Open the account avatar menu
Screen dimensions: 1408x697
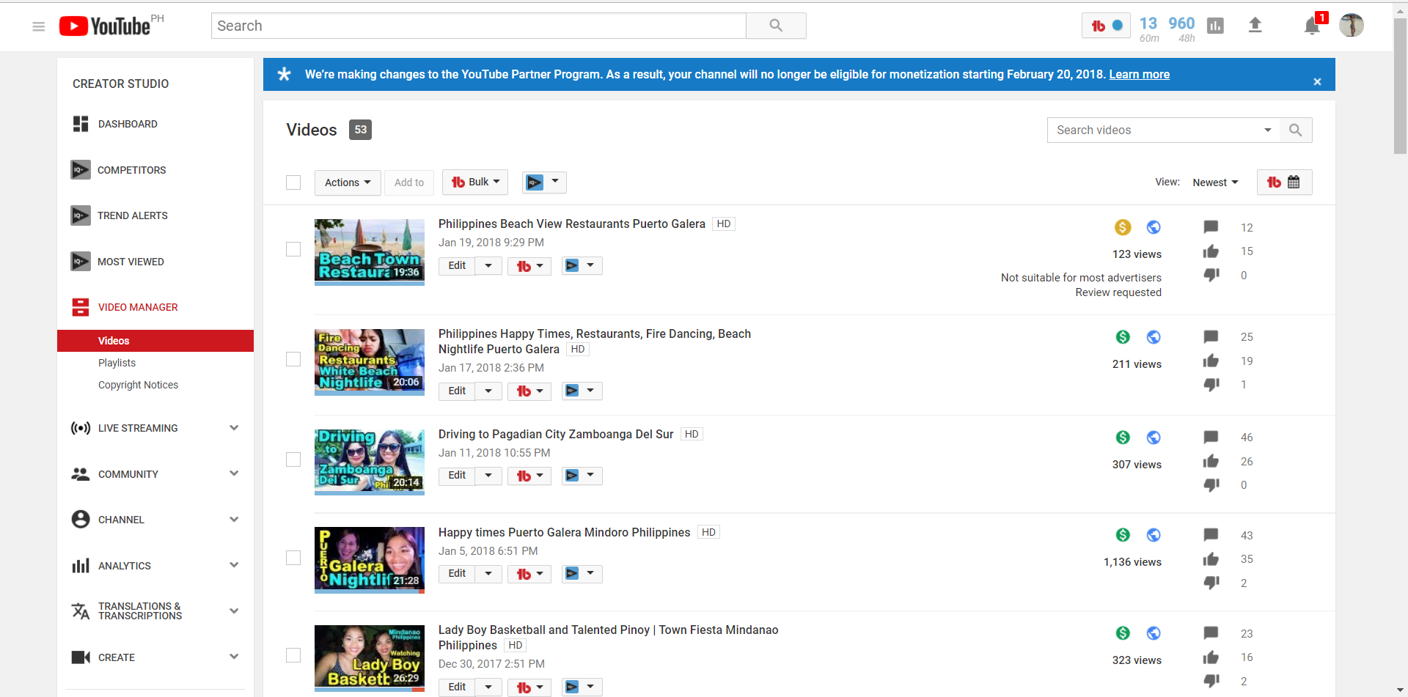click(1352, 26)
